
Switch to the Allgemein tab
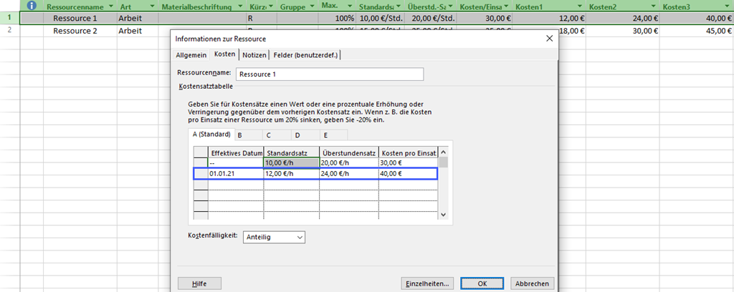[191, 55]
